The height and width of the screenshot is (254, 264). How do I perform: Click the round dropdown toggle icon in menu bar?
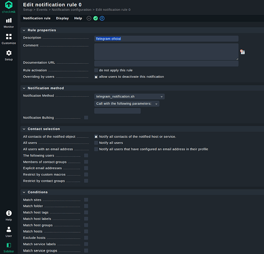[89, 18]
